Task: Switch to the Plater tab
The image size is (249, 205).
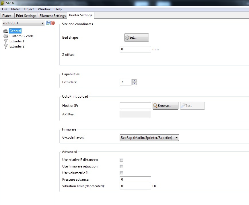Action: (x=7, y=16)
